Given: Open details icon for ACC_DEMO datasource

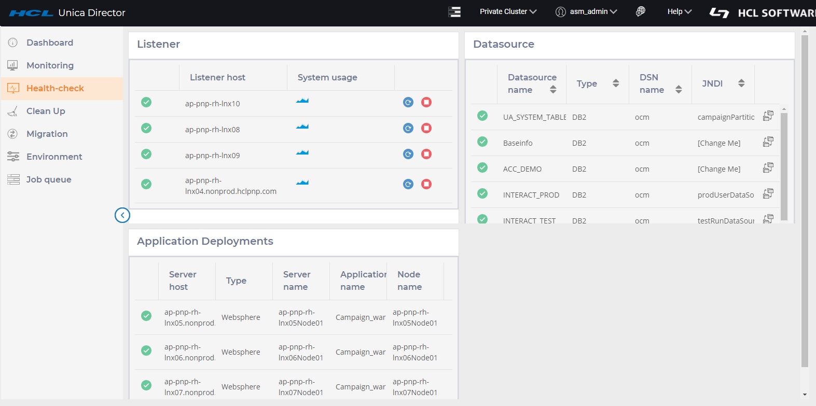Looking at the screenshot, I should [768, 168].
